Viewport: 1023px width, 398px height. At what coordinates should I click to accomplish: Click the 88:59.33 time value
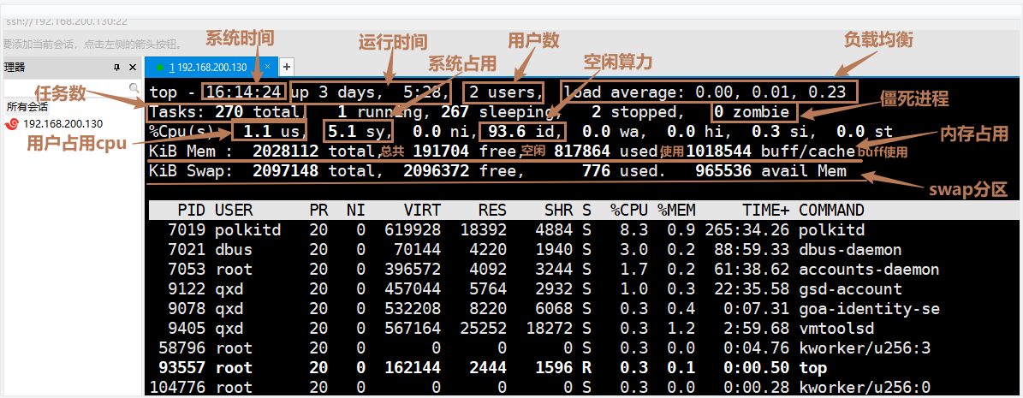[x=752, y=250]
